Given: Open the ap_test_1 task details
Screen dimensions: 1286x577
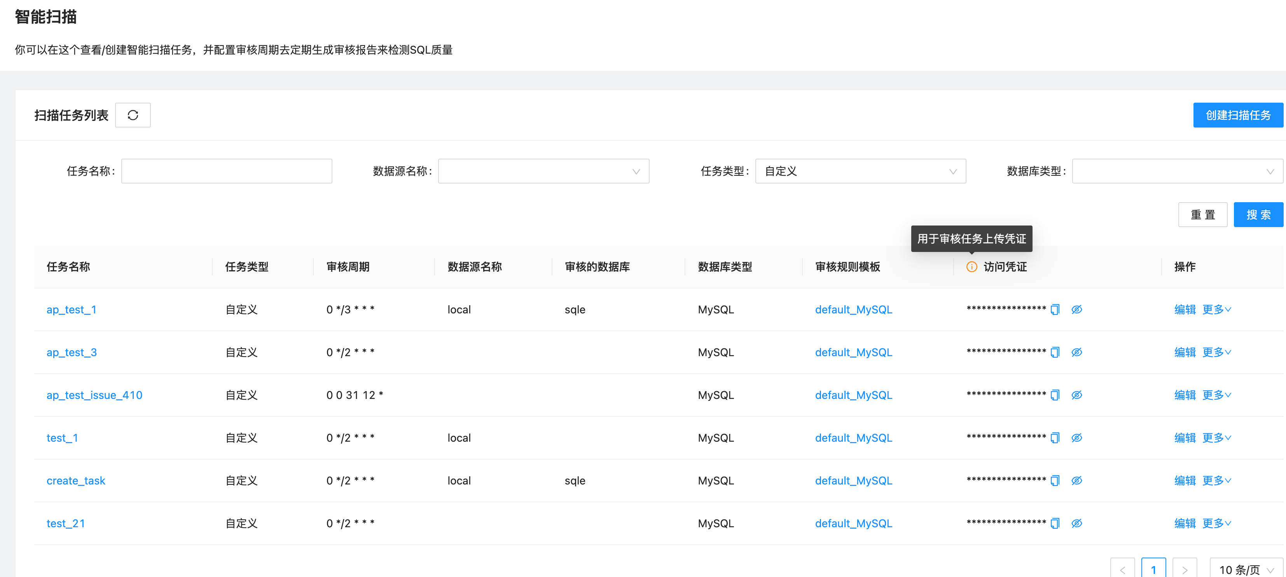Looking at the screenshot, I should pos(72,309).
